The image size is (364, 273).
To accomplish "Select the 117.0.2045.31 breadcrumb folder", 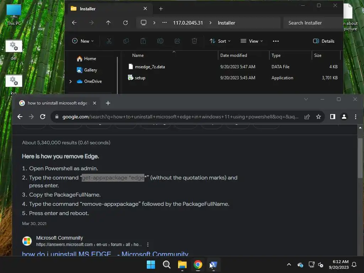I will (x=188, y=23).
